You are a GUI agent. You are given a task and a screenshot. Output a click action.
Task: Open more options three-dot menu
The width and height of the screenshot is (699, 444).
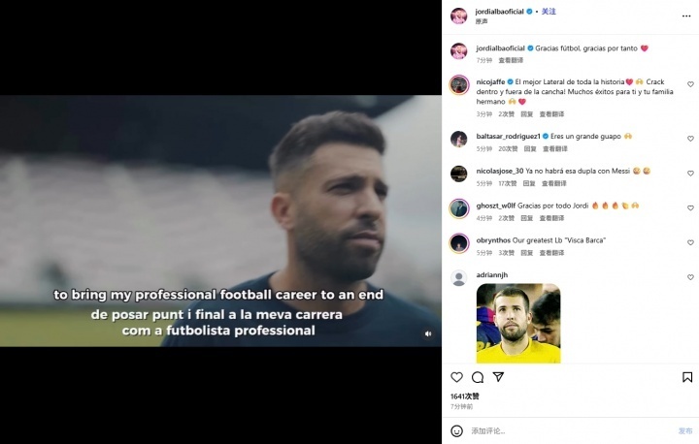point(686,16)
